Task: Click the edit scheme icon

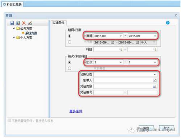Action: (30, 23)
